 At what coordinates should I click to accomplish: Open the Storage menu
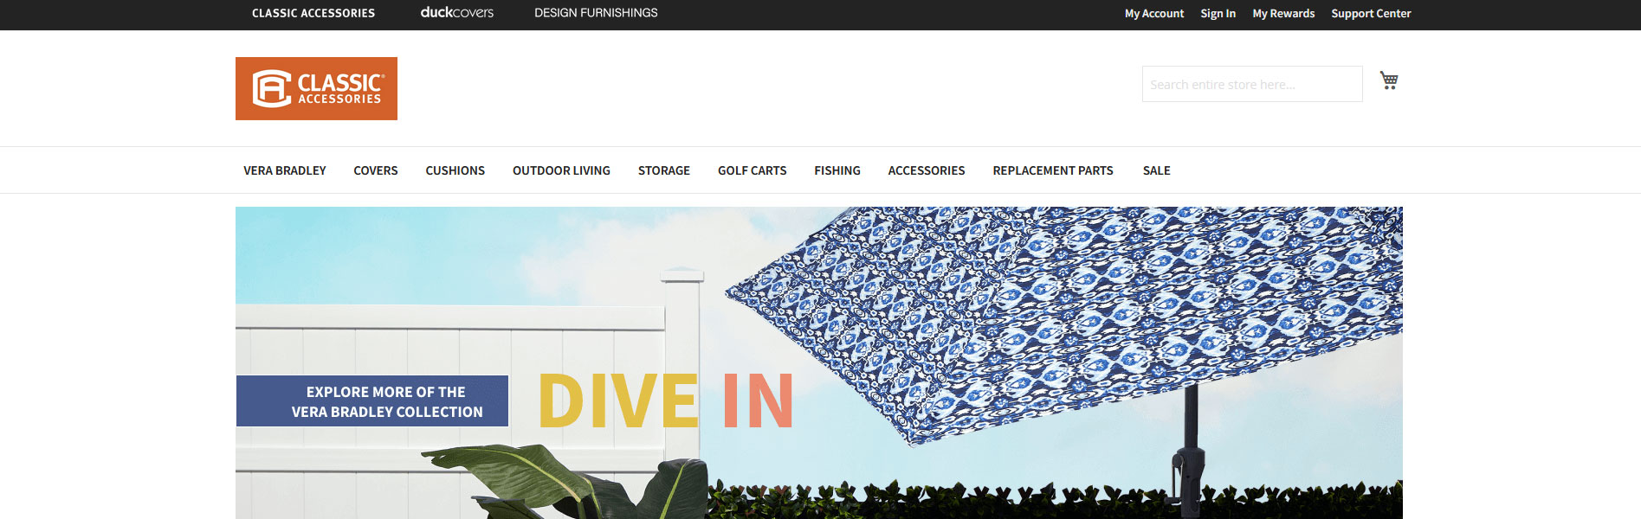pos(664,170)
